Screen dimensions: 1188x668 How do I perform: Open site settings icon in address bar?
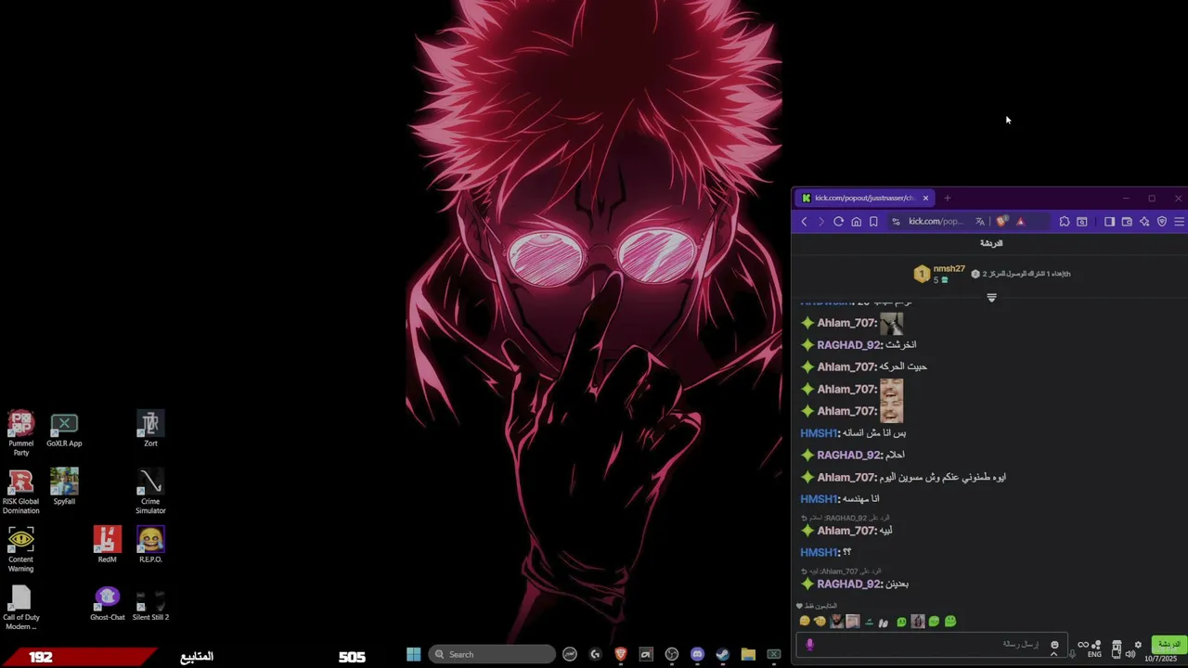click(896, 222)
